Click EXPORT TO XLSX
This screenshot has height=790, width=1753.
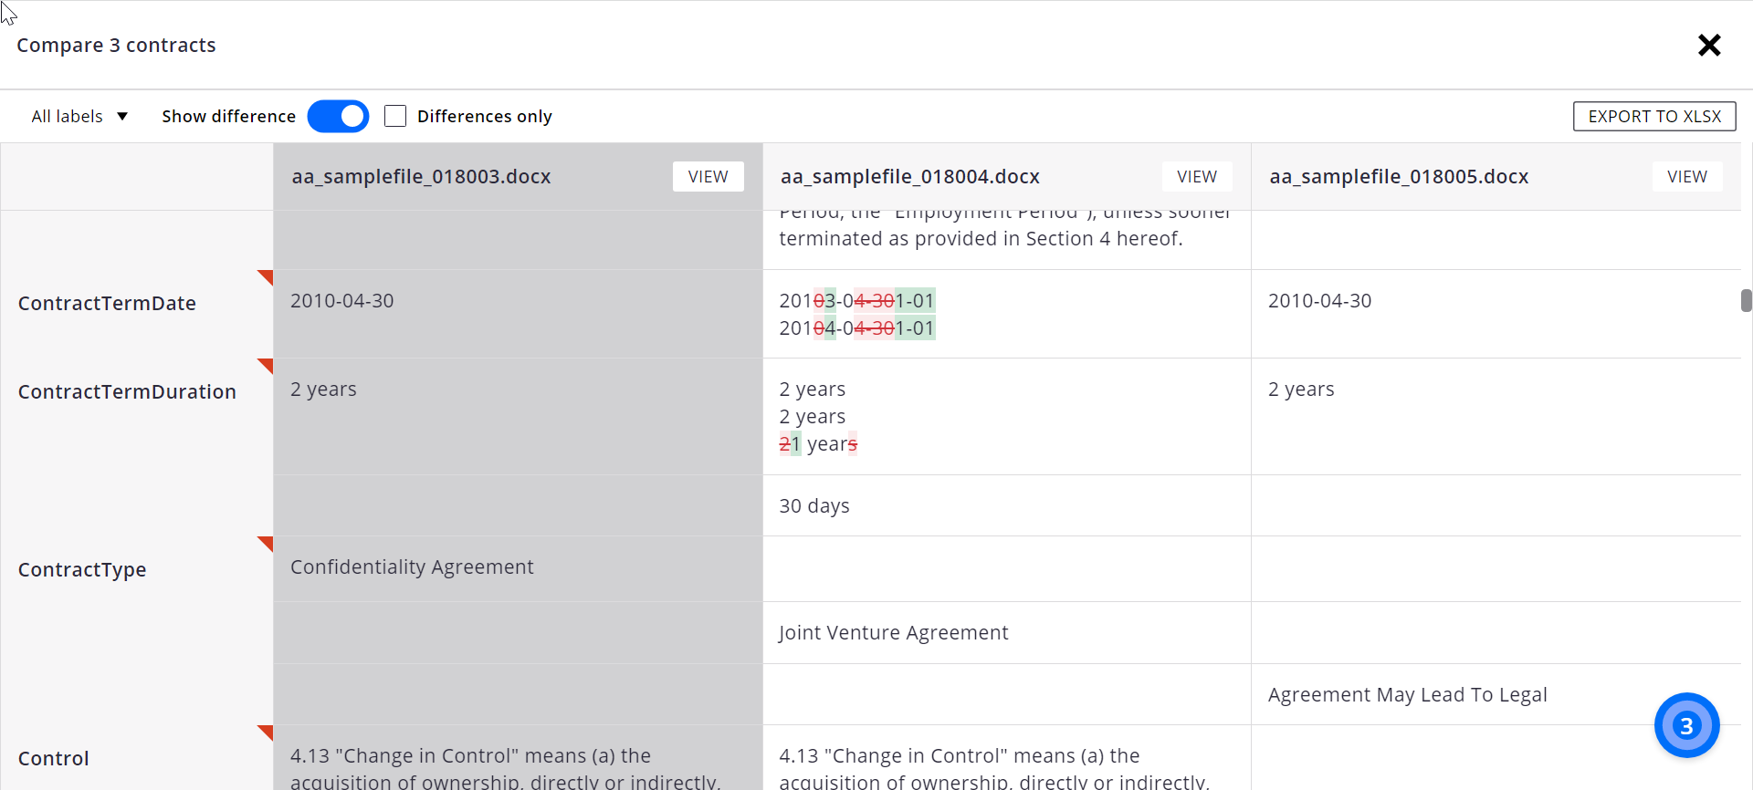click(x=1654, y=116)
